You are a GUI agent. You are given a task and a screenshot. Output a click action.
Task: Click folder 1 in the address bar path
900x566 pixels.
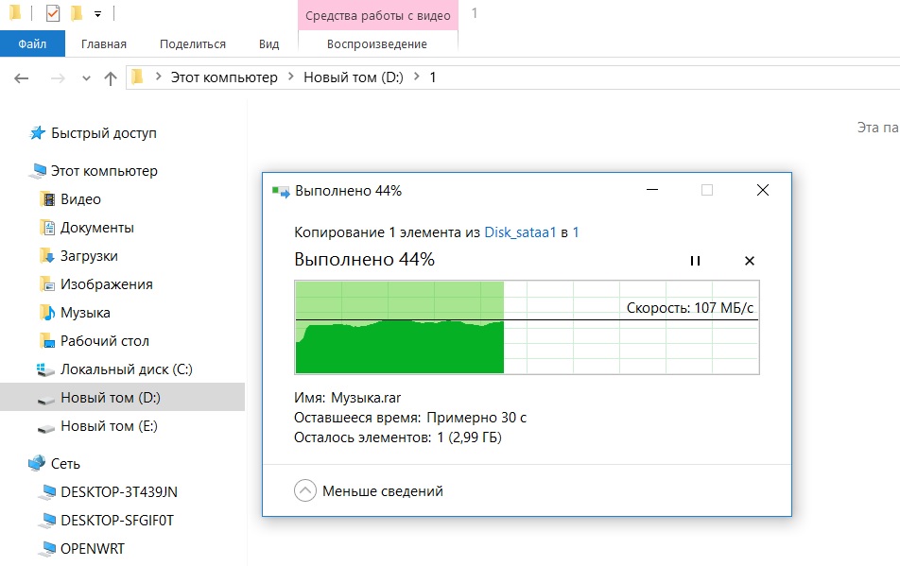[x=433, y=77]
